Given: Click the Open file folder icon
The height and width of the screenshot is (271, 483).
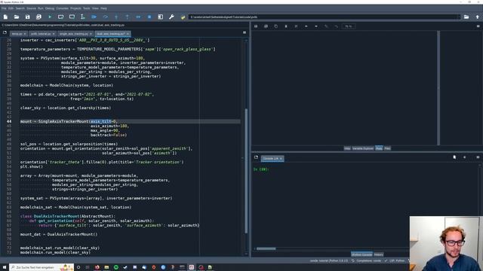Looking at the screenshot, I should point(17,17).
